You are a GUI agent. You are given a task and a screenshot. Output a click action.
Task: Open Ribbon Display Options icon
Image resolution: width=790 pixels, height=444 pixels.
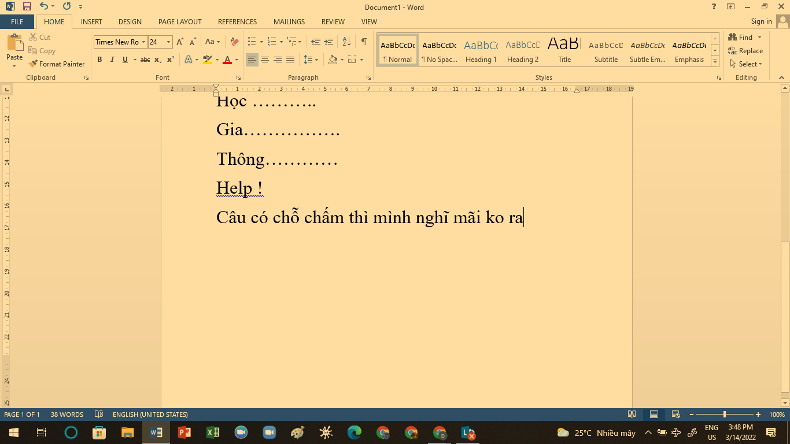point(730,7)
